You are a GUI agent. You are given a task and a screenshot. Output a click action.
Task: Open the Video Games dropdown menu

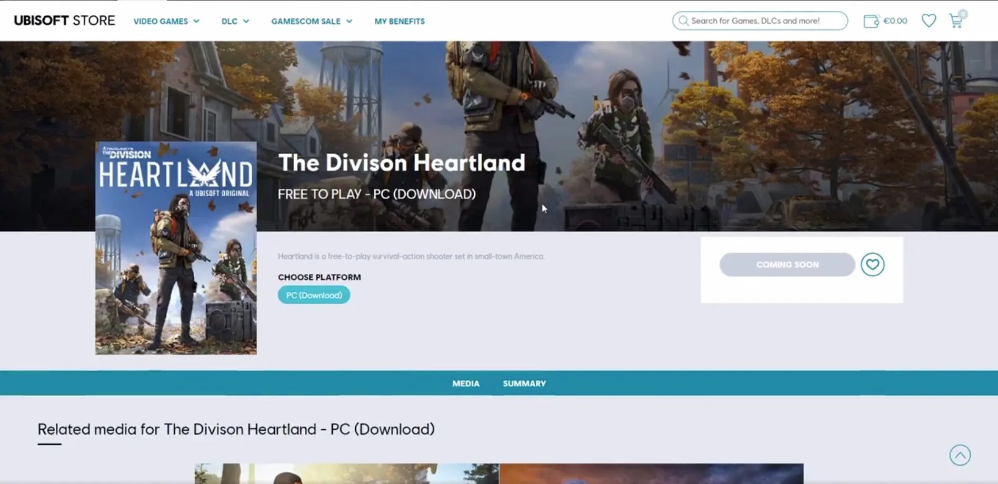click(166, 21)
